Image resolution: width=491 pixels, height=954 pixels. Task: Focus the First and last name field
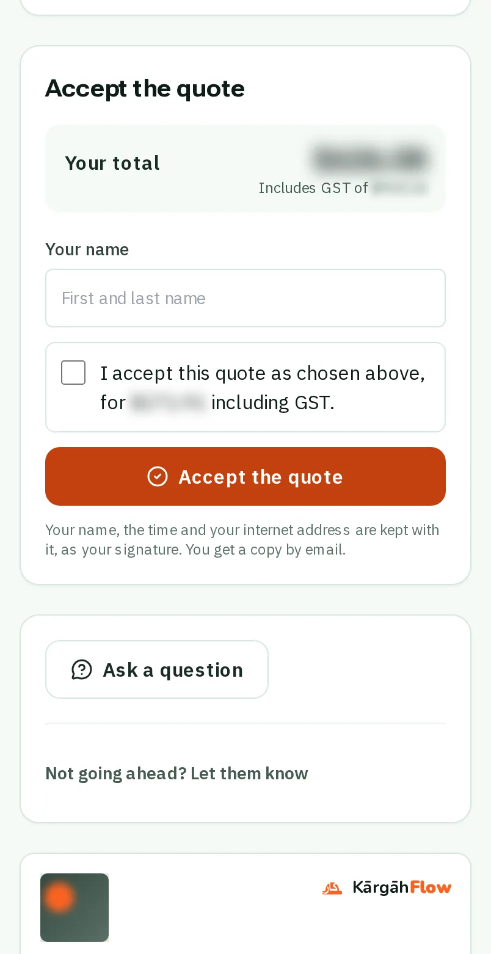[x=245, y=298]
